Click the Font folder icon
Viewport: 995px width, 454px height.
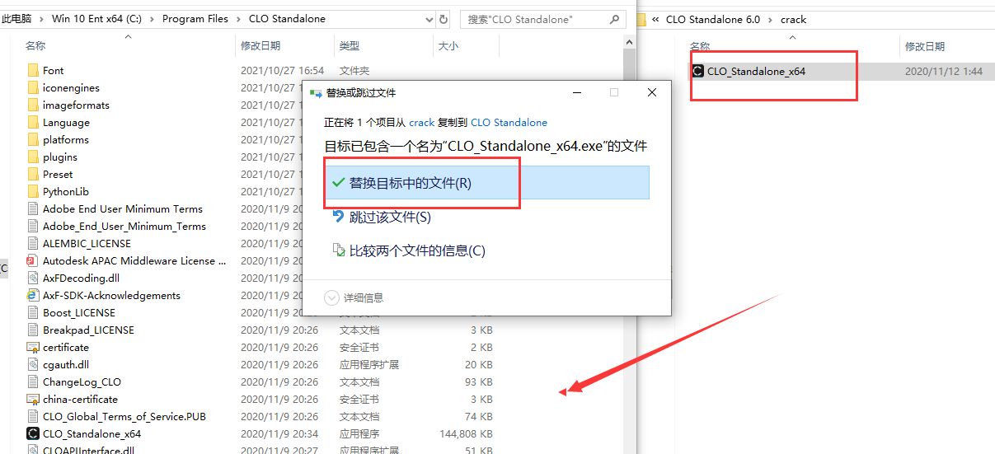[33, 71]
